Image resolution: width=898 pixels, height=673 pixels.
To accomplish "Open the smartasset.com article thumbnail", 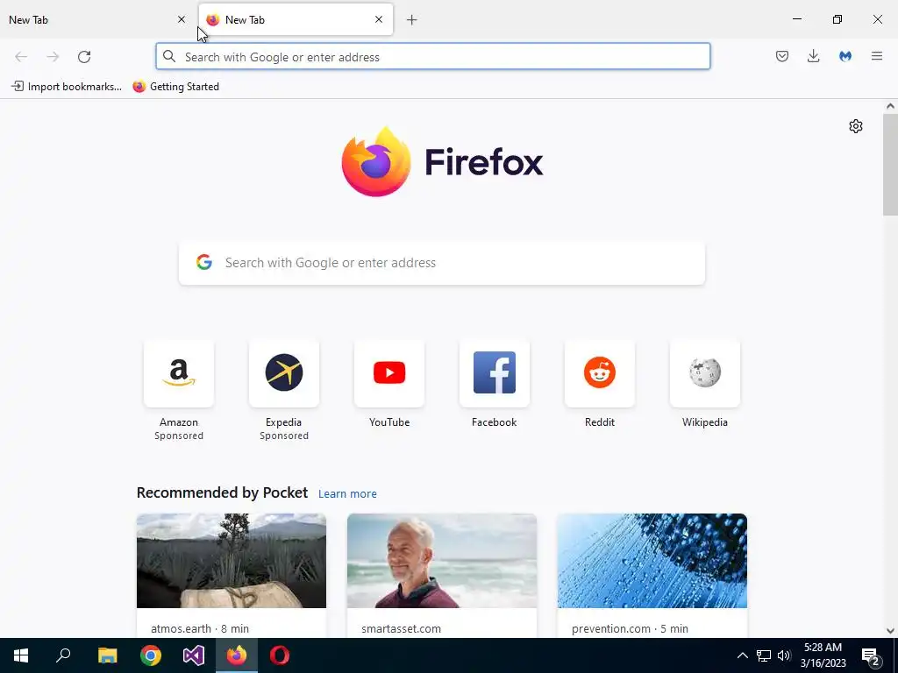I will click(442, 561).
